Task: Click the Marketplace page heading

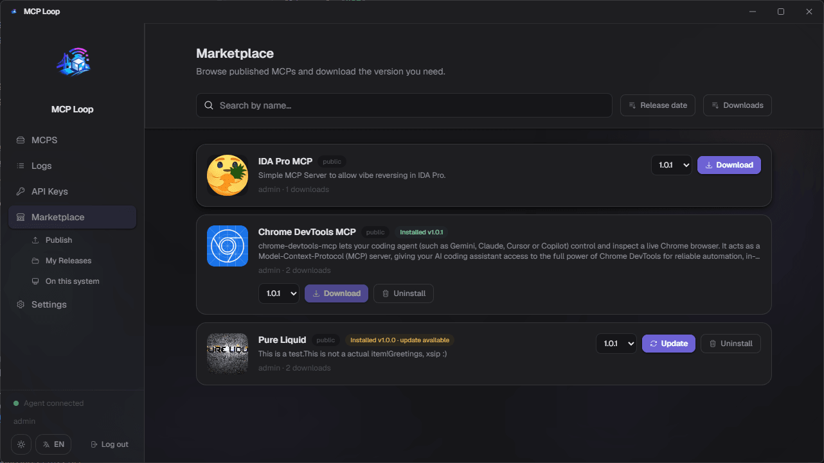Action: click(x=235, y=53)
